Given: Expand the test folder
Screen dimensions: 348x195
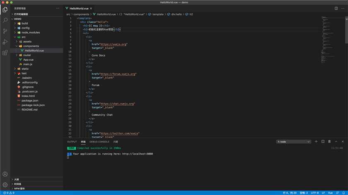Looking at the screenshot, I should tap(24, 73).
